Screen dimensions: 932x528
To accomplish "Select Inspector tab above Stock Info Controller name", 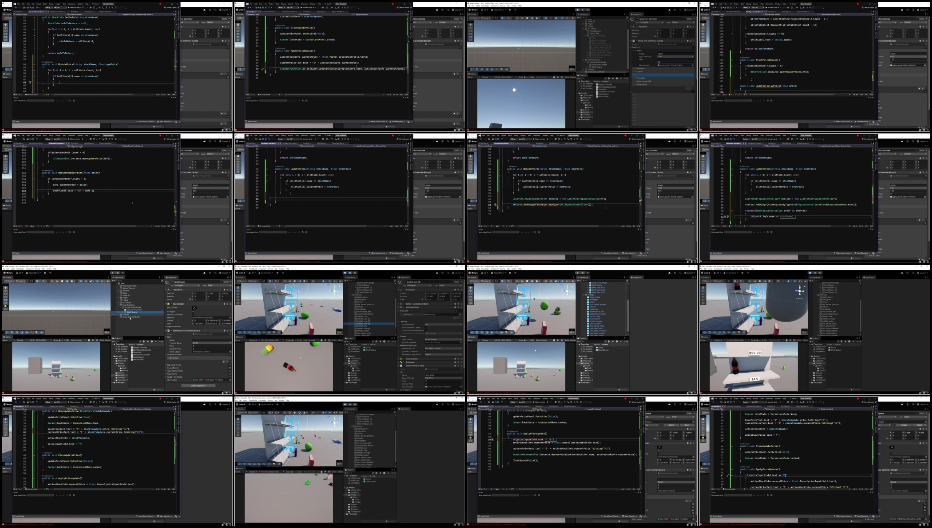I will (x=636, y=15).
